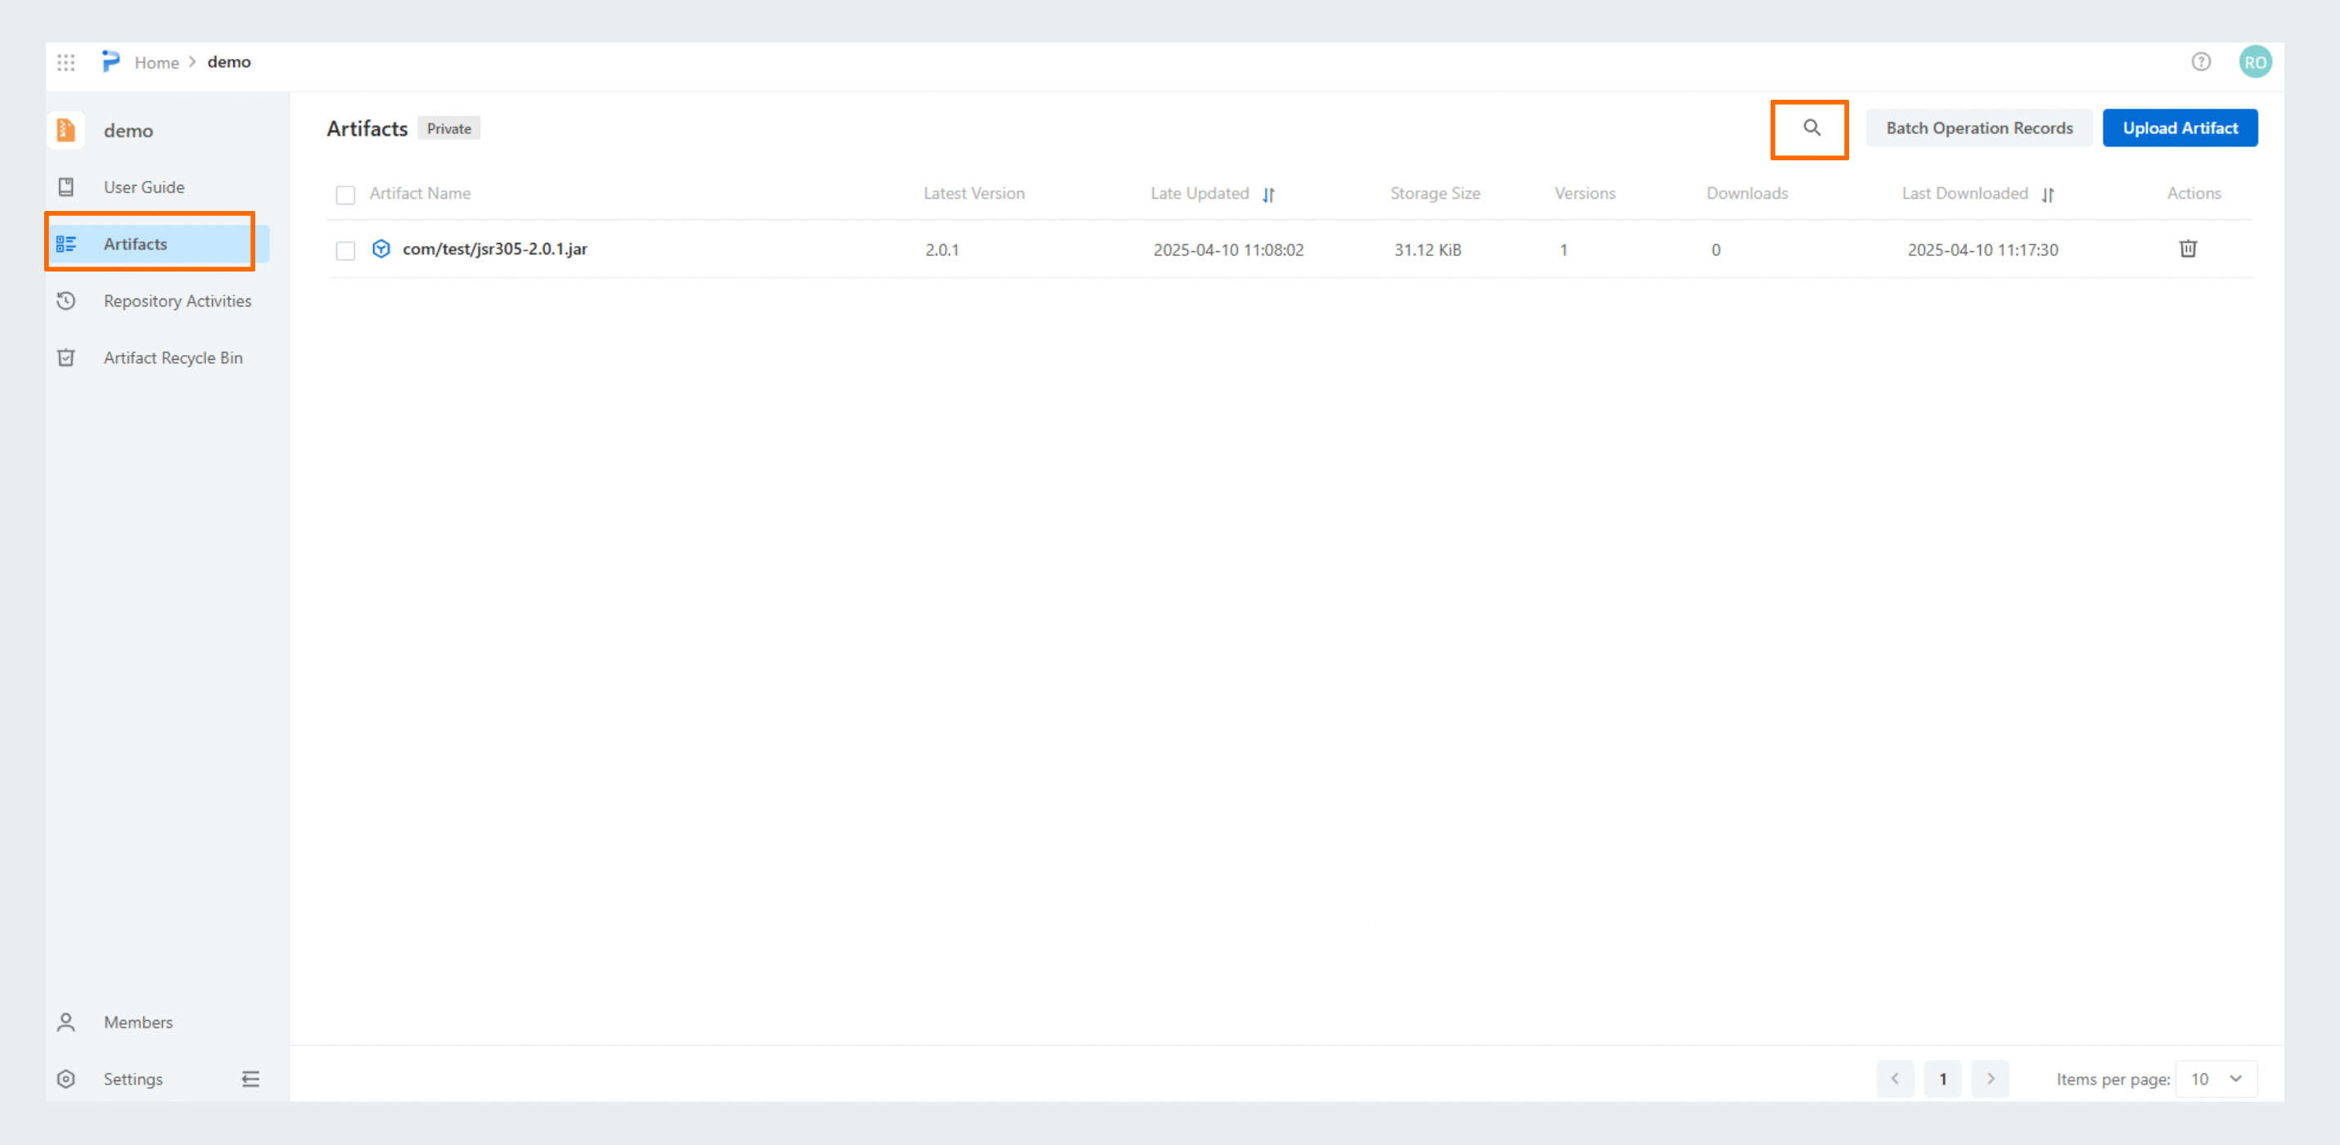Viewport: 2340px width, 1145px height.
Task: Open the search for artifacts
Action: coord(1809,129)
